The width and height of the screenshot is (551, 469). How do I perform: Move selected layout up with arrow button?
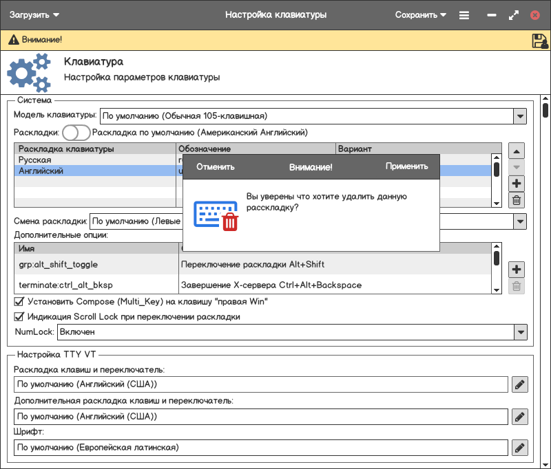pyautogui.click(x=517, y=151)
